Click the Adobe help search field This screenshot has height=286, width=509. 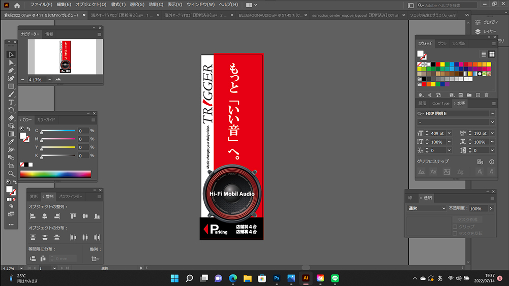(x=447, y=5)
